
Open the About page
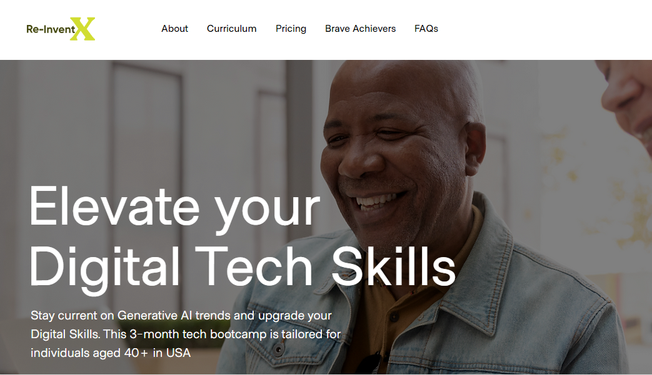click(x=174, y=29)
